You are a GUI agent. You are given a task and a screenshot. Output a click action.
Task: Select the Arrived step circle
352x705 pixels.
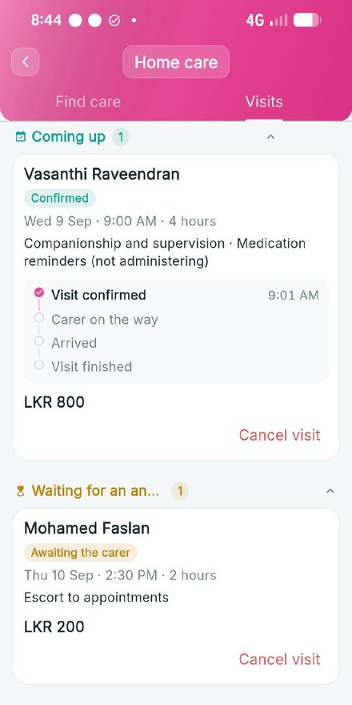[x=39, y=341]
